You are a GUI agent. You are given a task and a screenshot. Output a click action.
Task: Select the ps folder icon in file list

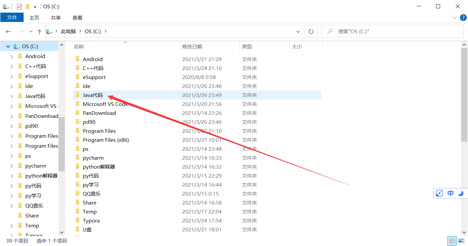77,149
